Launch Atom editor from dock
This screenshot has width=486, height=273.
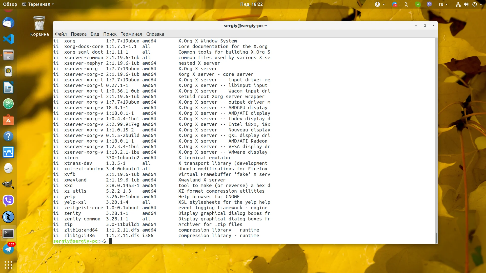click(8, 104)
